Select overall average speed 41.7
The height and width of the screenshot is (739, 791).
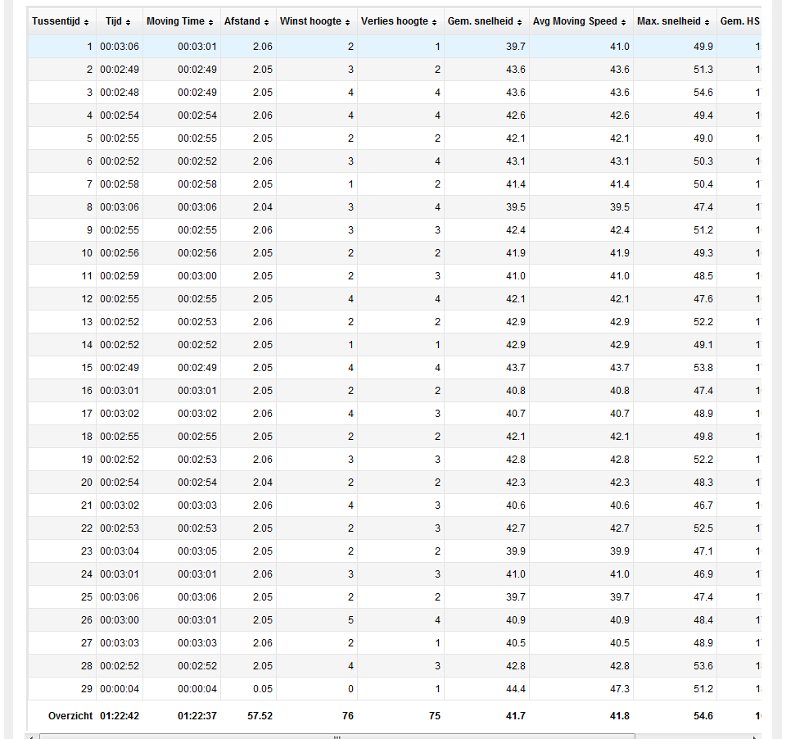[516, 716]
